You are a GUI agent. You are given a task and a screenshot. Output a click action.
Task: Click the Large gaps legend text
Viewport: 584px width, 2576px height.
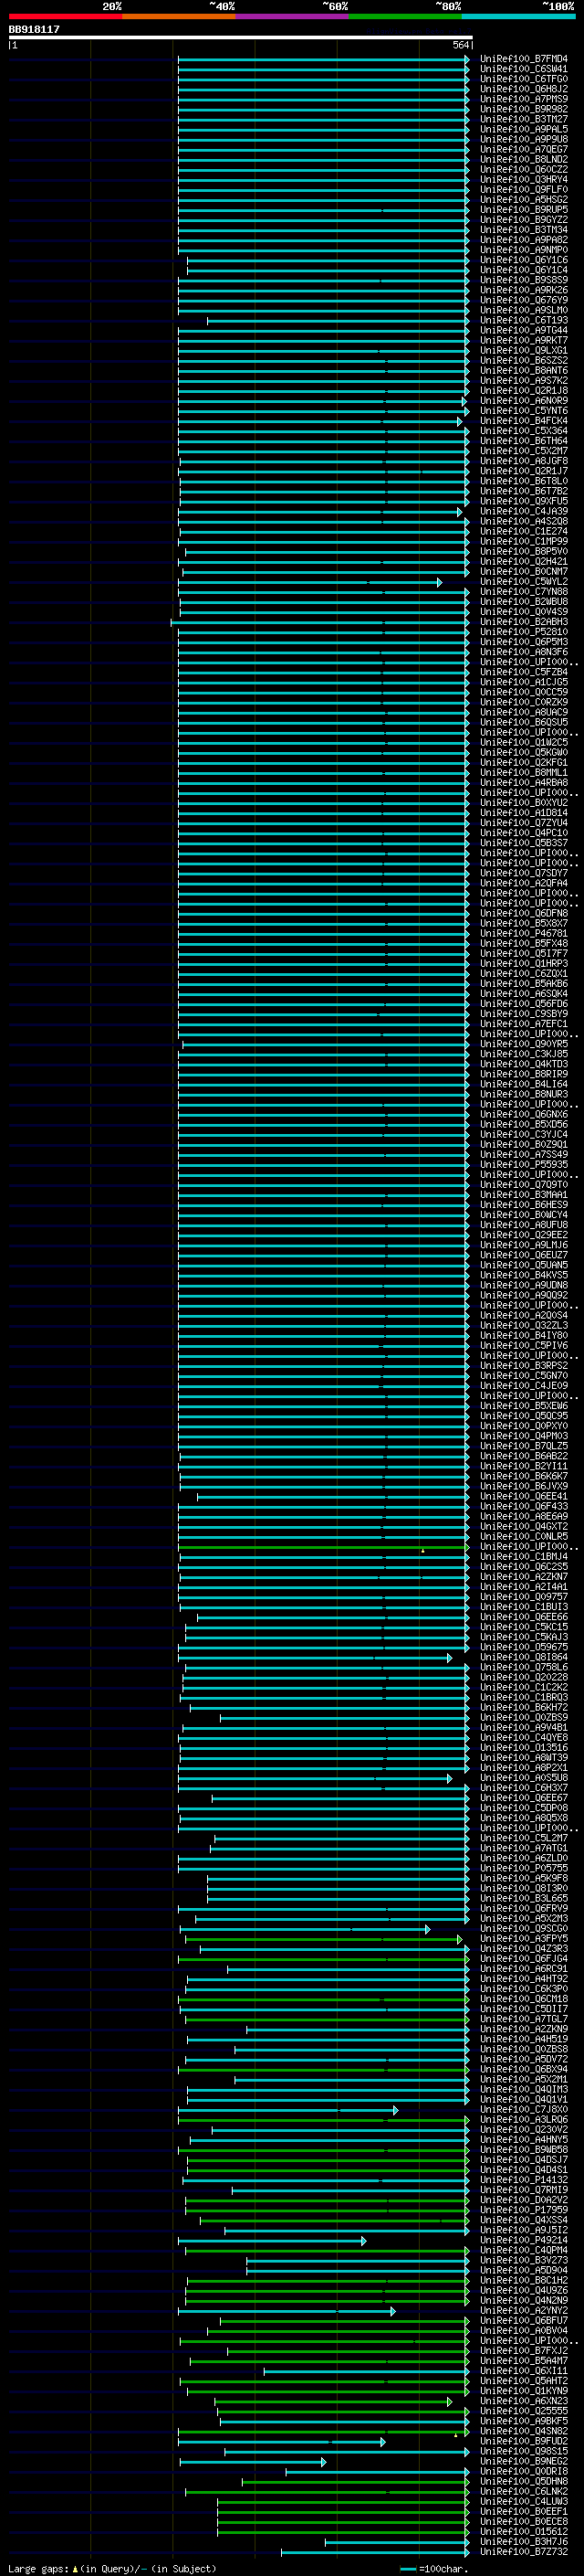(112, 2568)
